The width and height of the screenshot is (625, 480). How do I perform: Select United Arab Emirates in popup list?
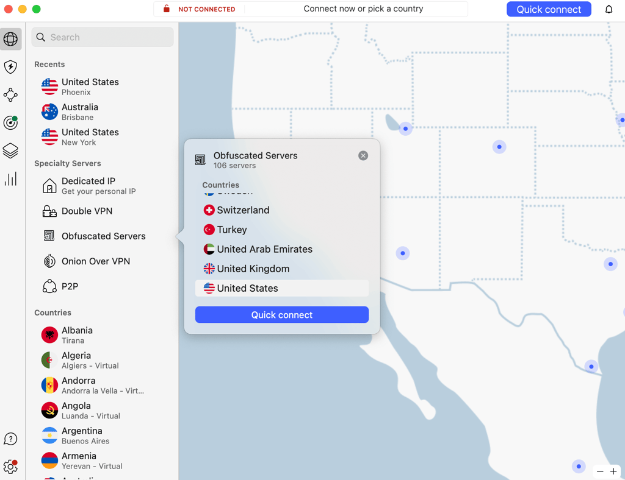[x=282, y=249]
